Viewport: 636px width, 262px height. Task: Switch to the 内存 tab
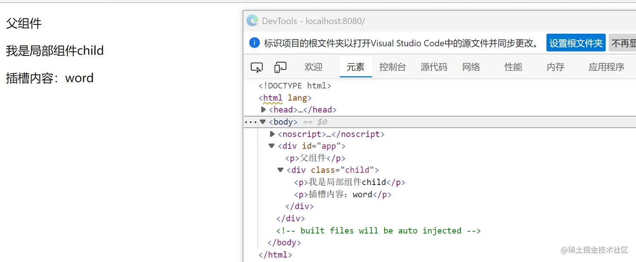pyautogui.click(x=555, y=67)
